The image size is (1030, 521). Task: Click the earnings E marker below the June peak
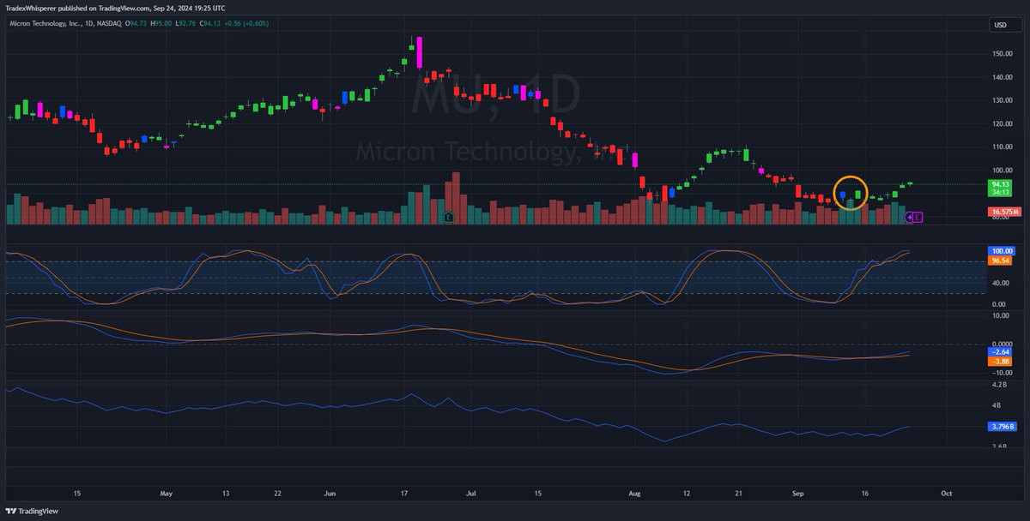click(448, 219)
